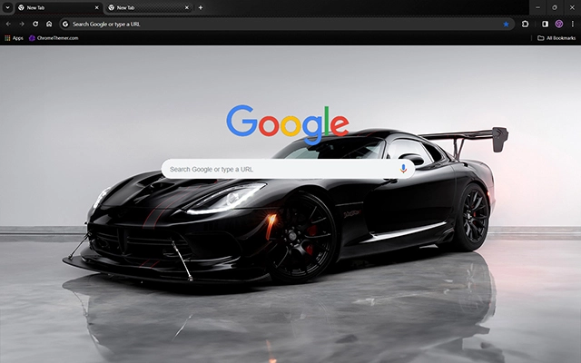Image resolution: width=581 pixels, height=363 pixels.
Task: Open All Bookmarks folder
Action: [556, 38]
